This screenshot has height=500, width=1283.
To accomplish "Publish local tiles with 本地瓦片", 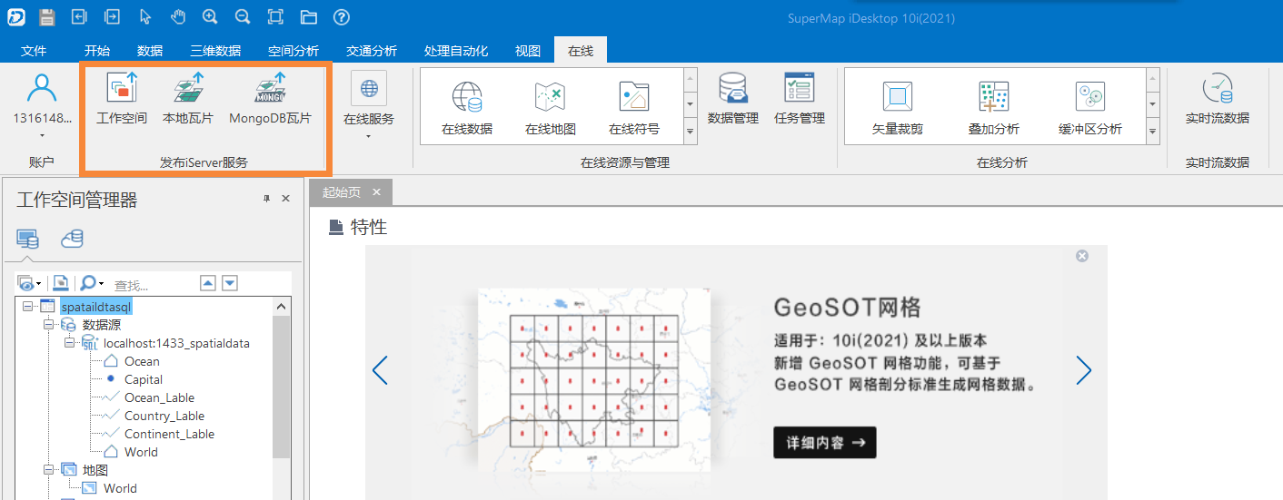I will [187, 99].
